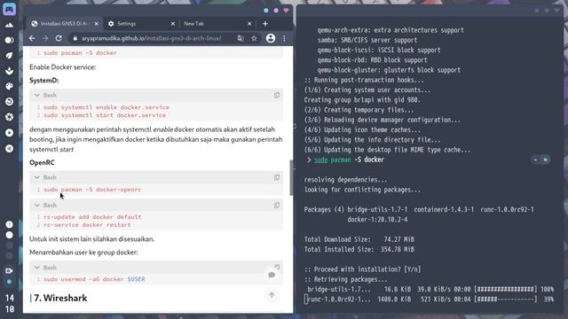Collapse the Bash block with docker-openrc
Viewport: 568px width, 319px height.
[37, 177]
